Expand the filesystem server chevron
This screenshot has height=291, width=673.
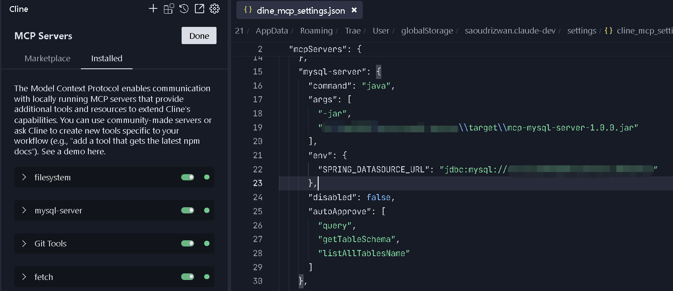[x=24, y=177]
